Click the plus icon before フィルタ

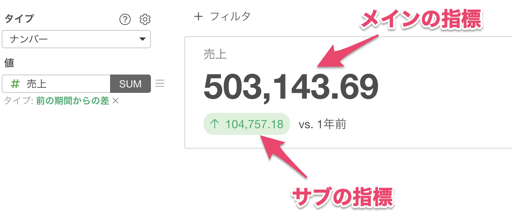click(198, 17)
